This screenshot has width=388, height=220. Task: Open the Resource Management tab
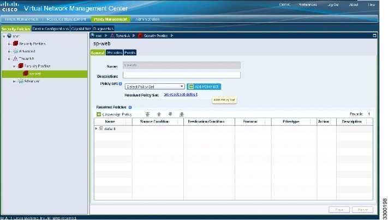tap(67, 19)
